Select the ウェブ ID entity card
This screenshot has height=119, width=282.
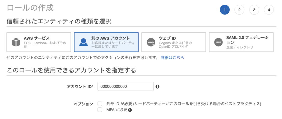coord(174,42)
